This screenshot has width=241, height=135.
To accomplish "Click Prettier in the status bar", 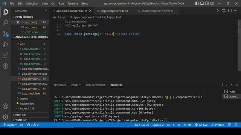I will pos(218,125).
